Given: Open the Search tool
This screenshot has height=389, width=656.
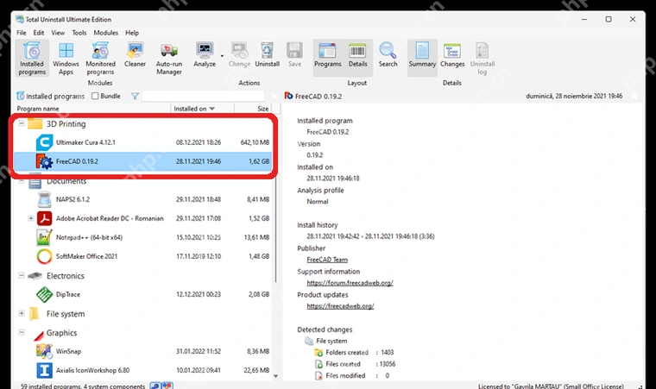Looking at the screenshot, I should (x=388, y=55).
